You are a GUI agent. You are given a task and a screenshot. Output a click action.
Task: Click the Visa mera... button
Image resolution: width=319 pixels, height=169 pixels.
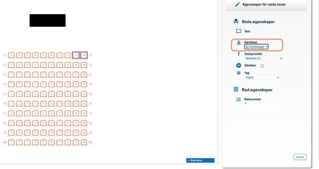coord(200,160)
